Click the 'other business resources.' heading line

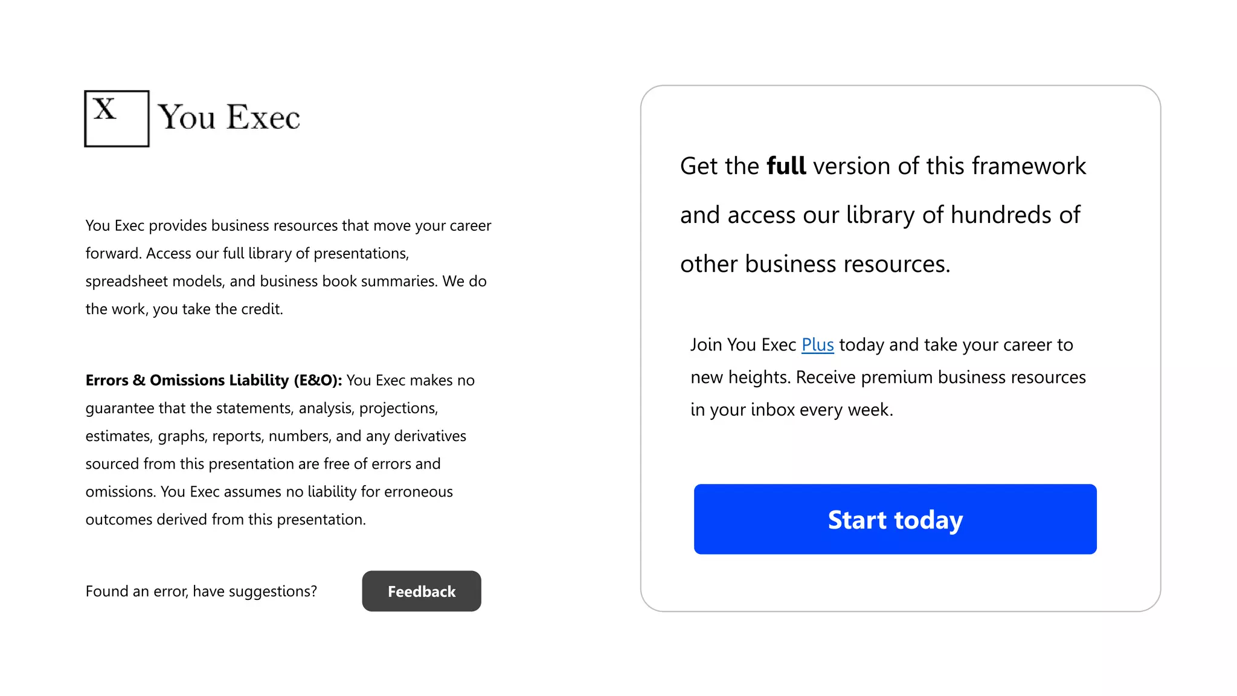[815, 265]
